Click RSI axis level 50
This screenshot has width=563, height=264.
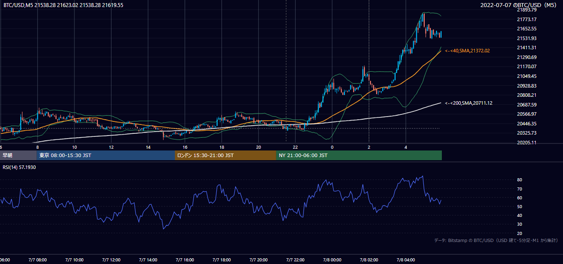519,206
